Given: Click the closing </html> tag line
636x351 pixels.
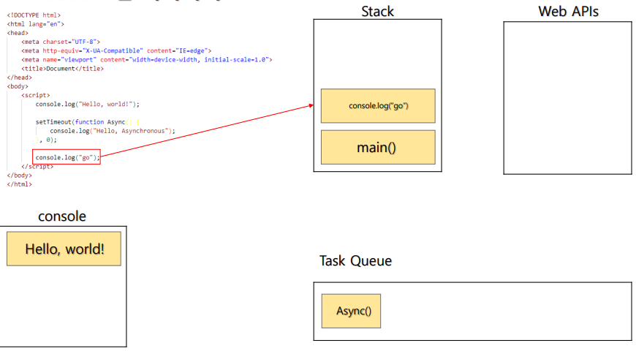Looking at the screenshot, I should coord(19,184).
